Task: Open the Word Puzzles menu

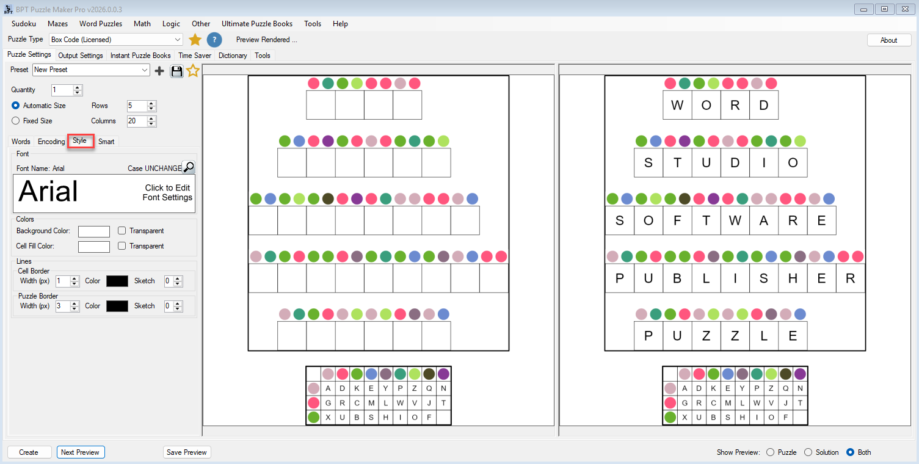Action: pyautogui.click(x=101, y=24)
